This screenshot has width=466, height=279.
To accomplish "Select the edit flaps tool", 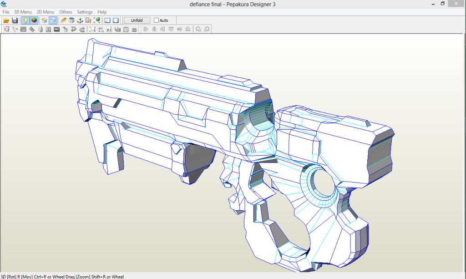I will [x=23, y=29].
